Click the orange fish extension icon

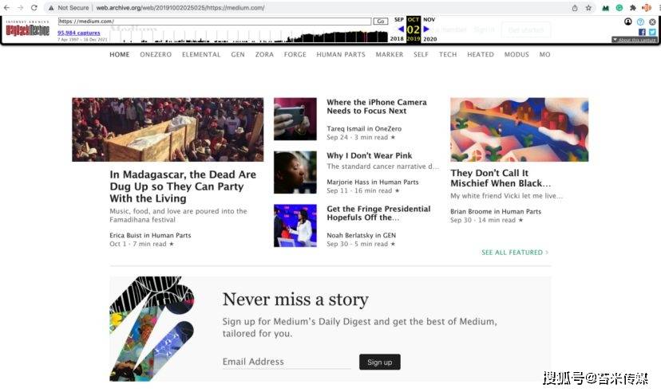coord(647,8)
